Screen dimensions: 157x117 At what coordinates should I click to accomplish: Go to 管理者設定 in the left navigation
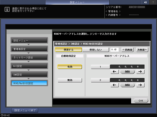pyautogui.click(x=29, y=49)
